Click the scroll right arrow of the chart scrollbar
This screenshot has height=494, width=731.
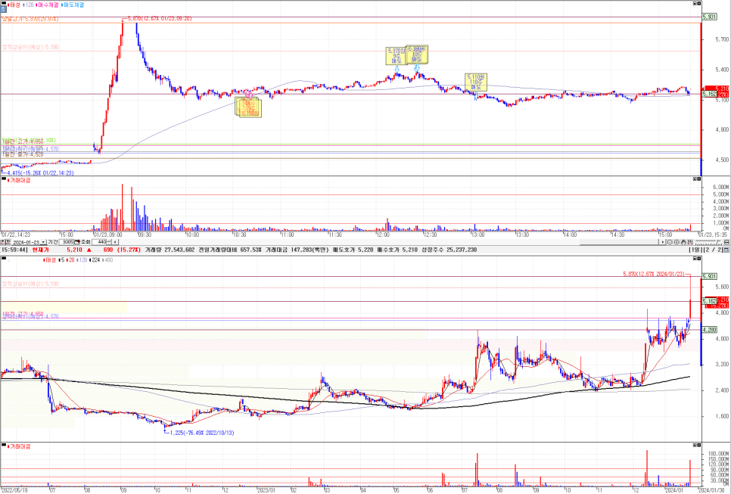pos(663,242)
